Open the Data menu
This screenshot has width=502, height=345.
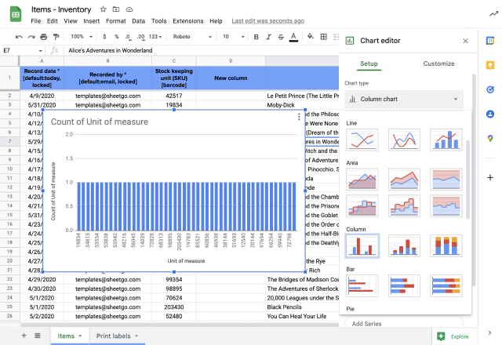pos(138,21)
